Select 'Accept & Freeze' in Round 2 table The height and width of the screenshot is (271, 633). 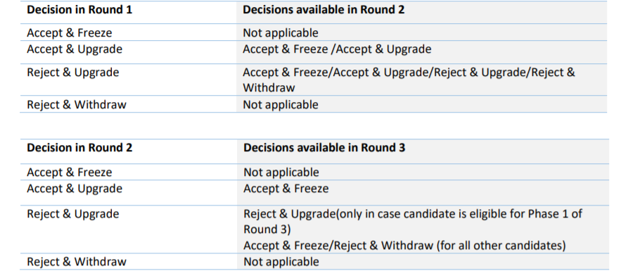point(70,172)
